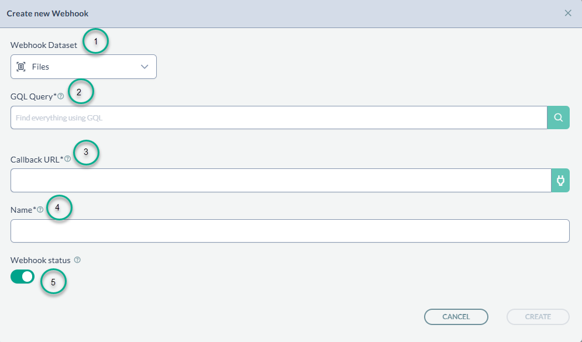Click into the Callback URL text field

point(281,180)
